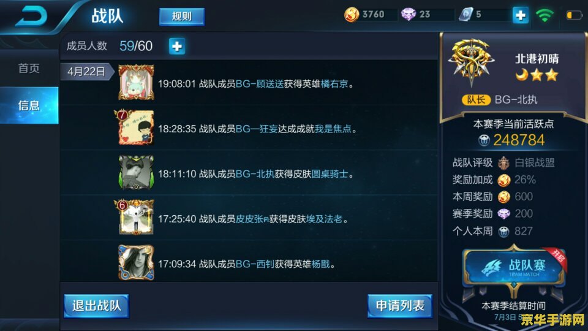Open avatar of BG-狂妄
The width and height of the screenshot is (588, 331).
pos(135,127)
